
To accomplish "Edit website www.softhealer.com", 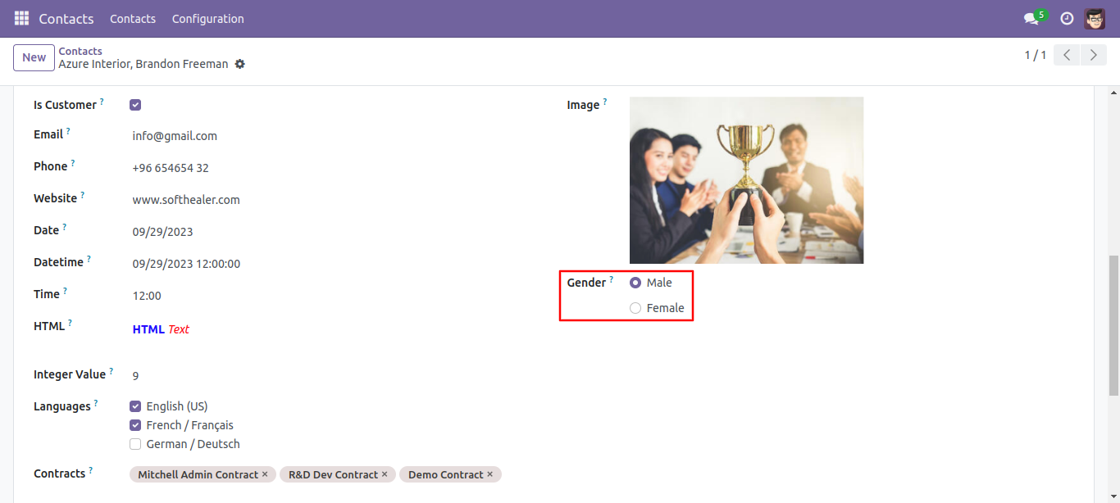I will click(186, 200).
